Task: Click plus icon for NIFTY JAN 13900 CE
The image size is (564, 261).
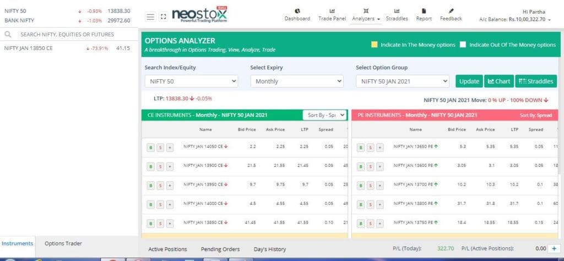Action: [170, 166]
